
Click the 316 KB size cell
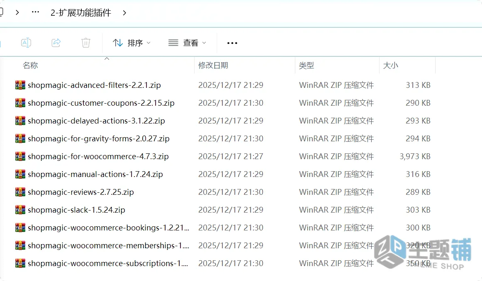click(418, 174)
